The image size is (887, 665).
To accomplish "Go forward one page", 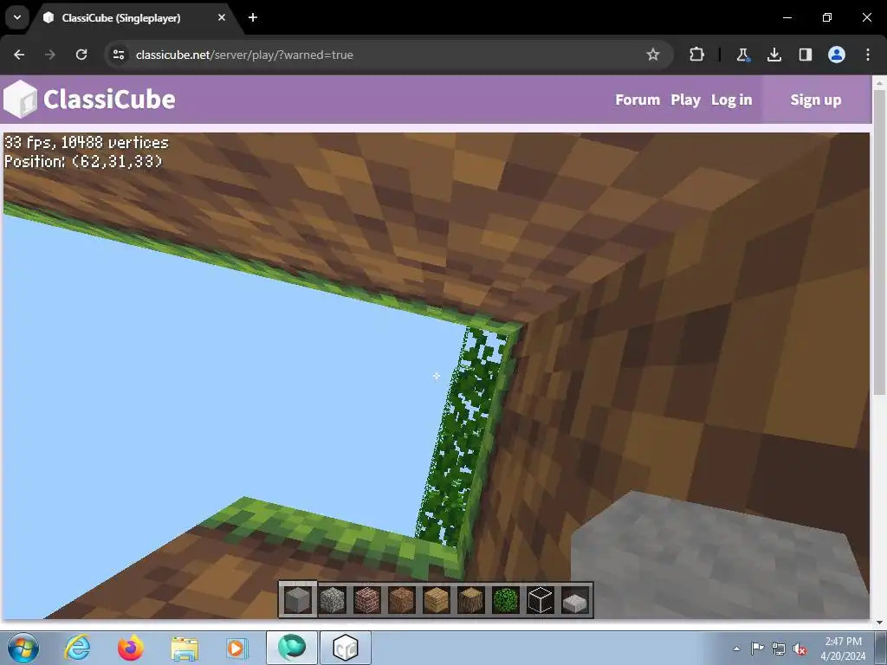I will (x=49, y=55).
